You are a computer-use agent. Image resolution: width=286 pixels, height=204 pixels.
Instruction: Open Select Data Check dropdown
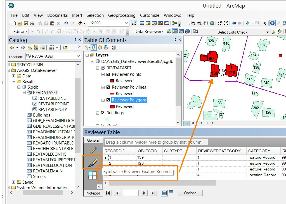(x=267, y=32)
